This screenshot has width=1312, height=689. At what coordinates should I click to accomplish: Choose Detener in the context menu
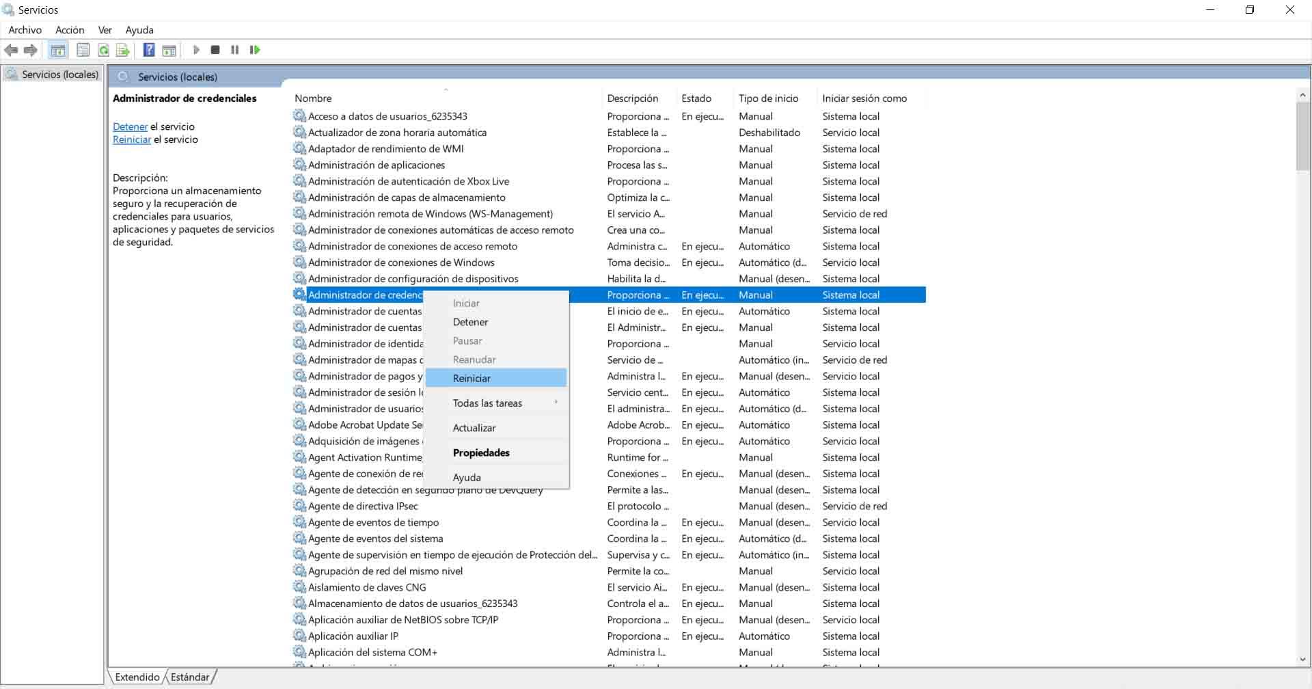[x=497, y=322]
